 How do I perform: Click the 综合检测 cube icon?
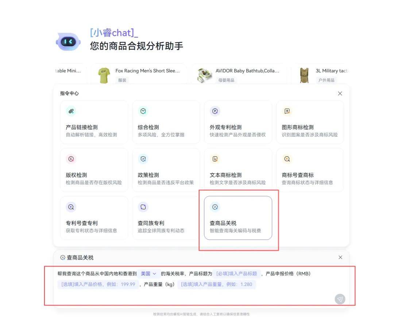(x=143, y=111)
